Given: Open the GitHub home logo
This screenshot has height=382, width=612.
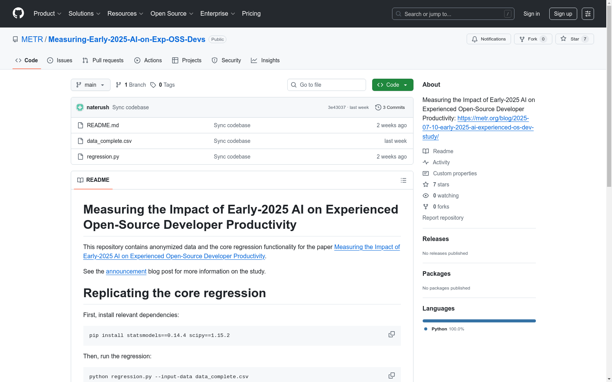Looking at the screenshot, I should point(18,13).
